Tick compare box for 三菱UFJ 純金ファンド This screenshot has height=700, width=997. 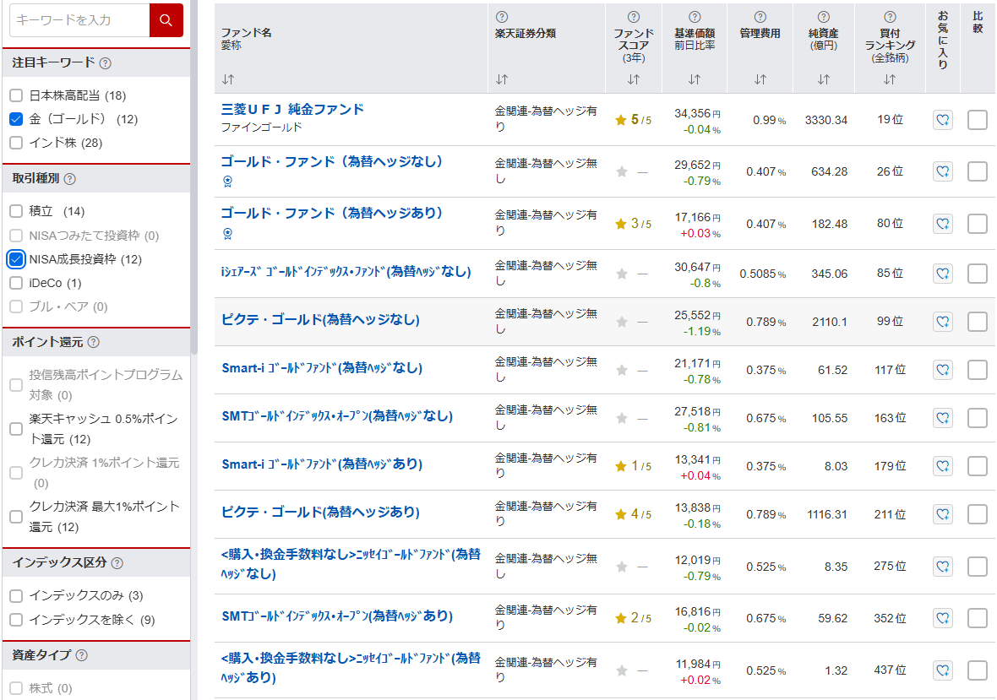point(978,119)
